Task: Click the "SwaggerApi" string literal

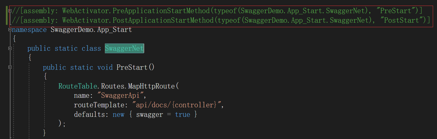Action: tap(120, 96)
